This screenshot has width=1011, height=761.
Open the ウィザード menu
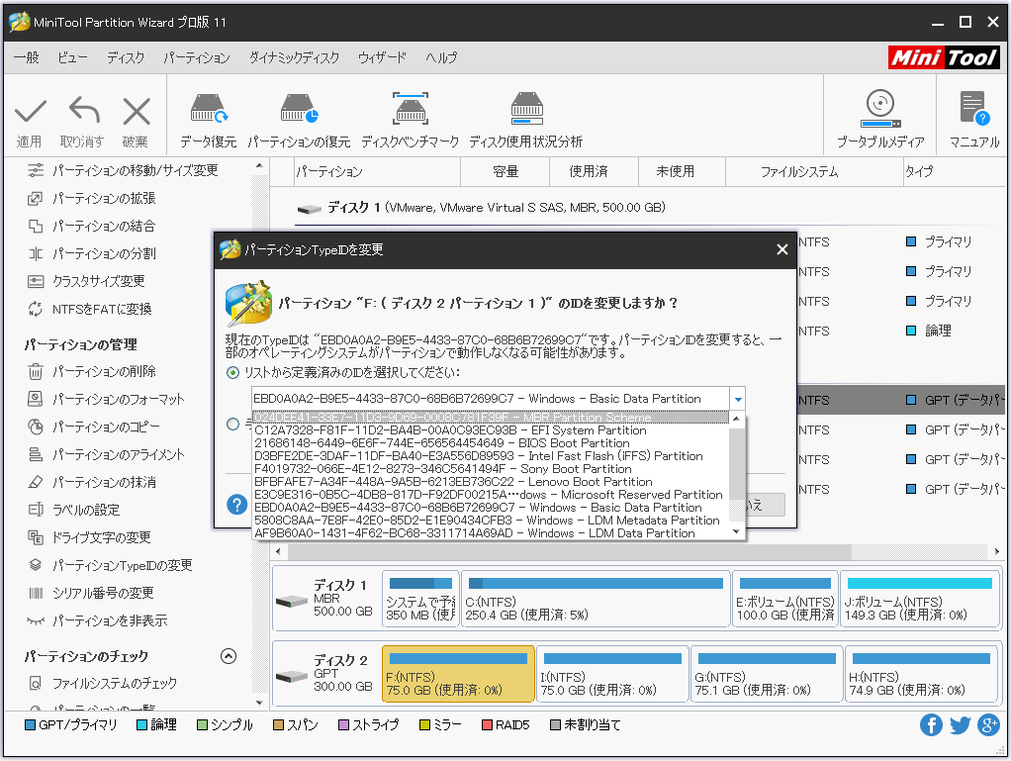(382, 58)
